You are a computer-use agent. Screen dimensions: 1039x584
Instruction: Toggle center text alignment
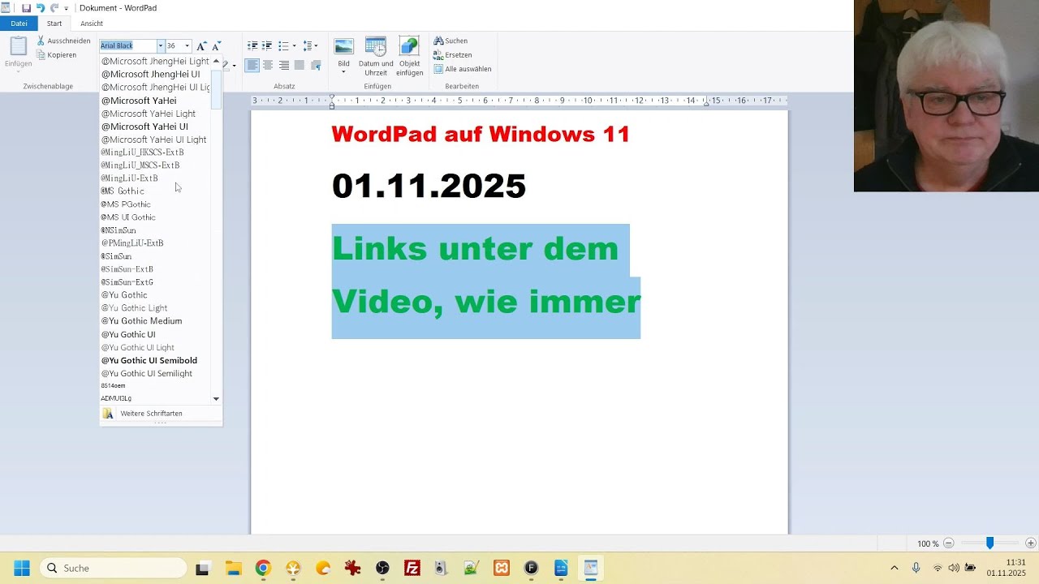[268, 65]
